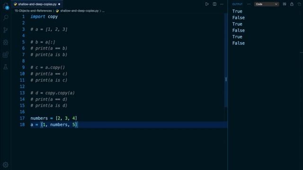The height and width of the screenshot is (170, 303).
Task: Click line number 18 in the gutter
Action: tap(22, 125)
